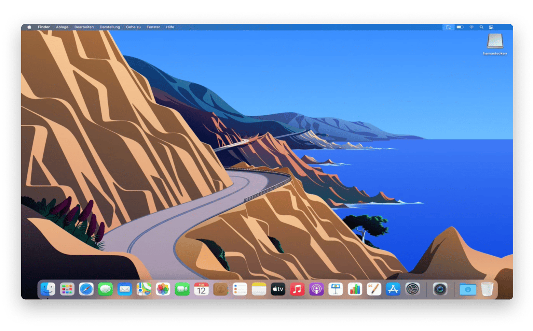Open the Music app in the Dock

(297, 289)
